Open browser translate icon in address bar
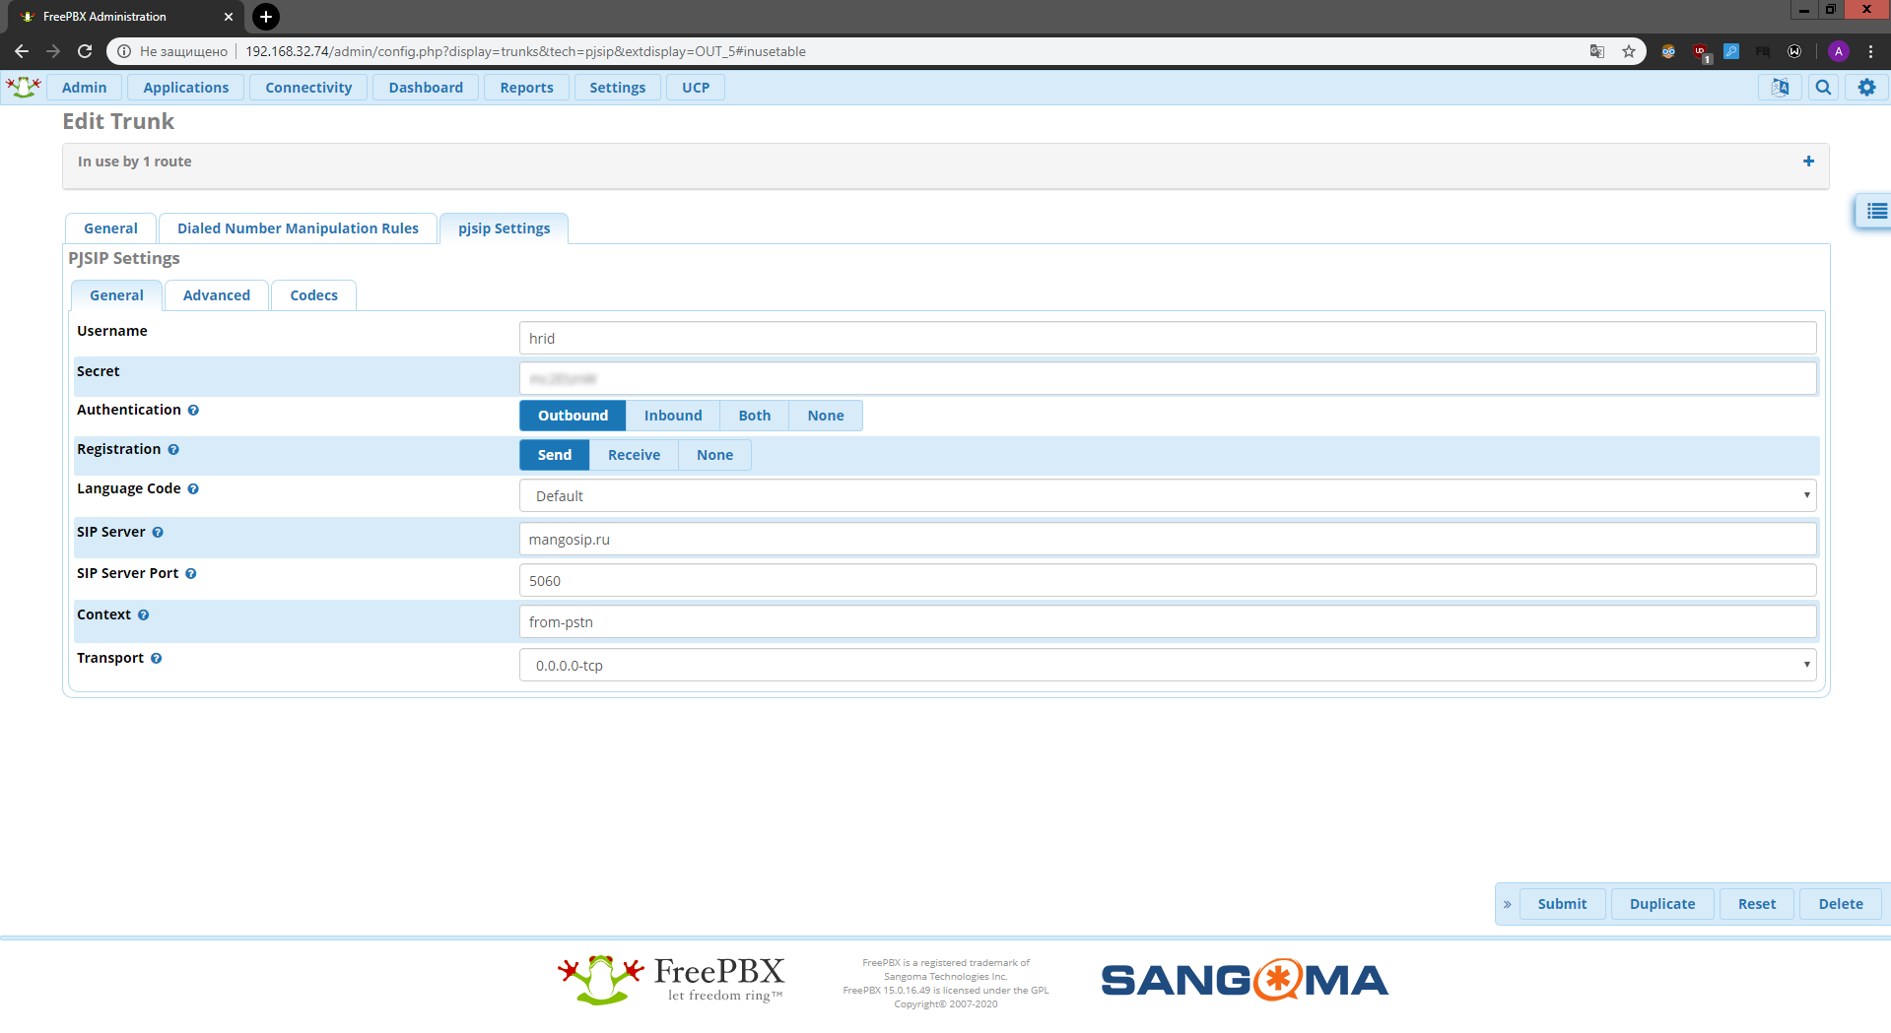This screenshot has width=1891, height=1033. point(1597,51)
